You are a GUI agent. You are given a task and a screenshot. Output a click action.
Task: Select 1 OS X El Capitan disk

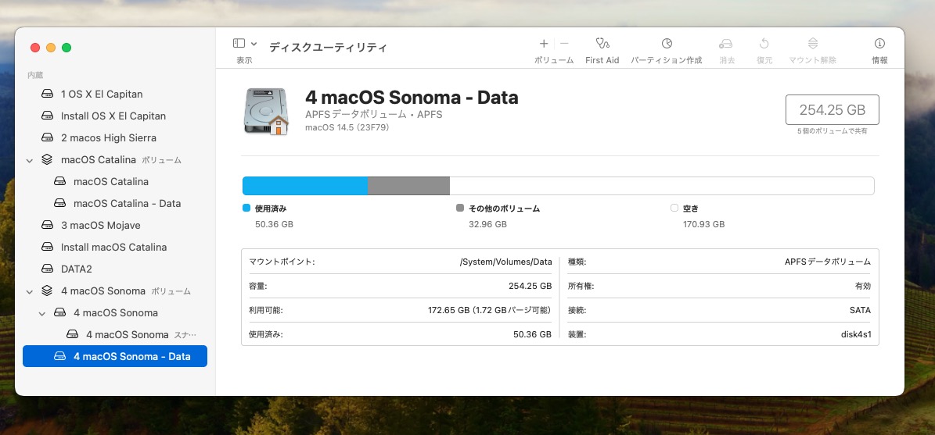[x=101, y=94]
